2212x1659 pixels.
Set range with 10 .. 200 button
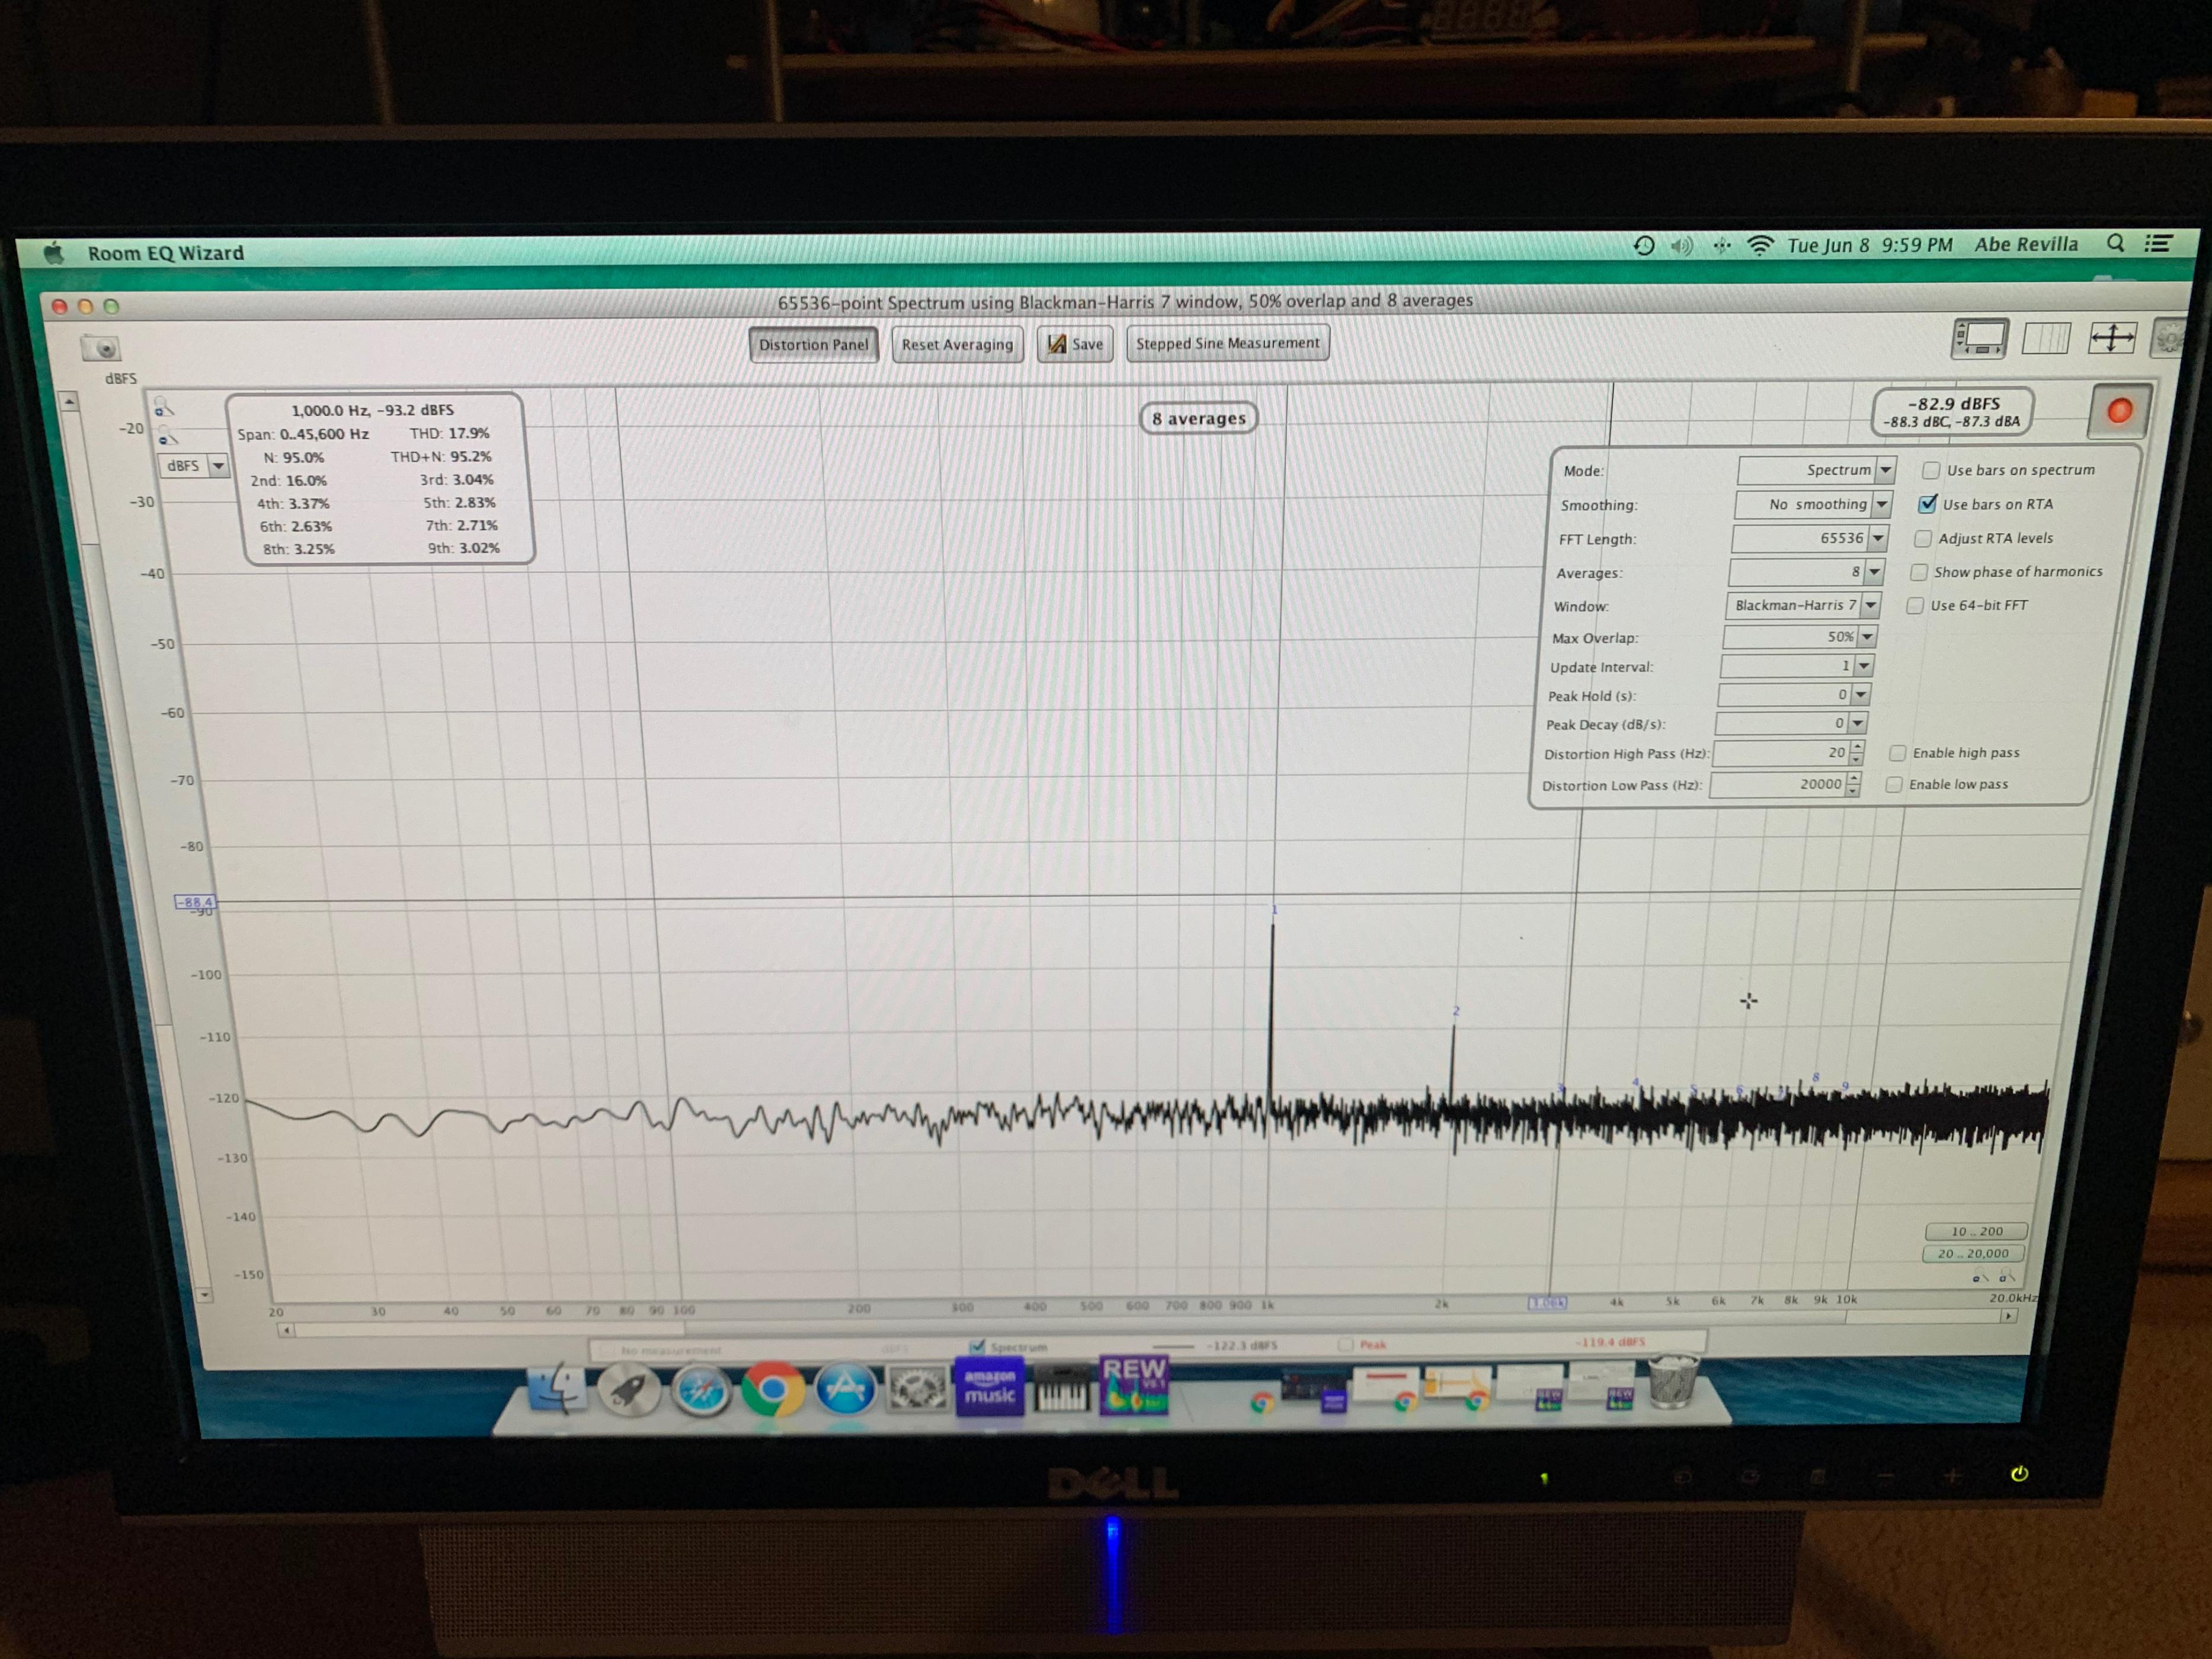[x=1977, y=1231]
